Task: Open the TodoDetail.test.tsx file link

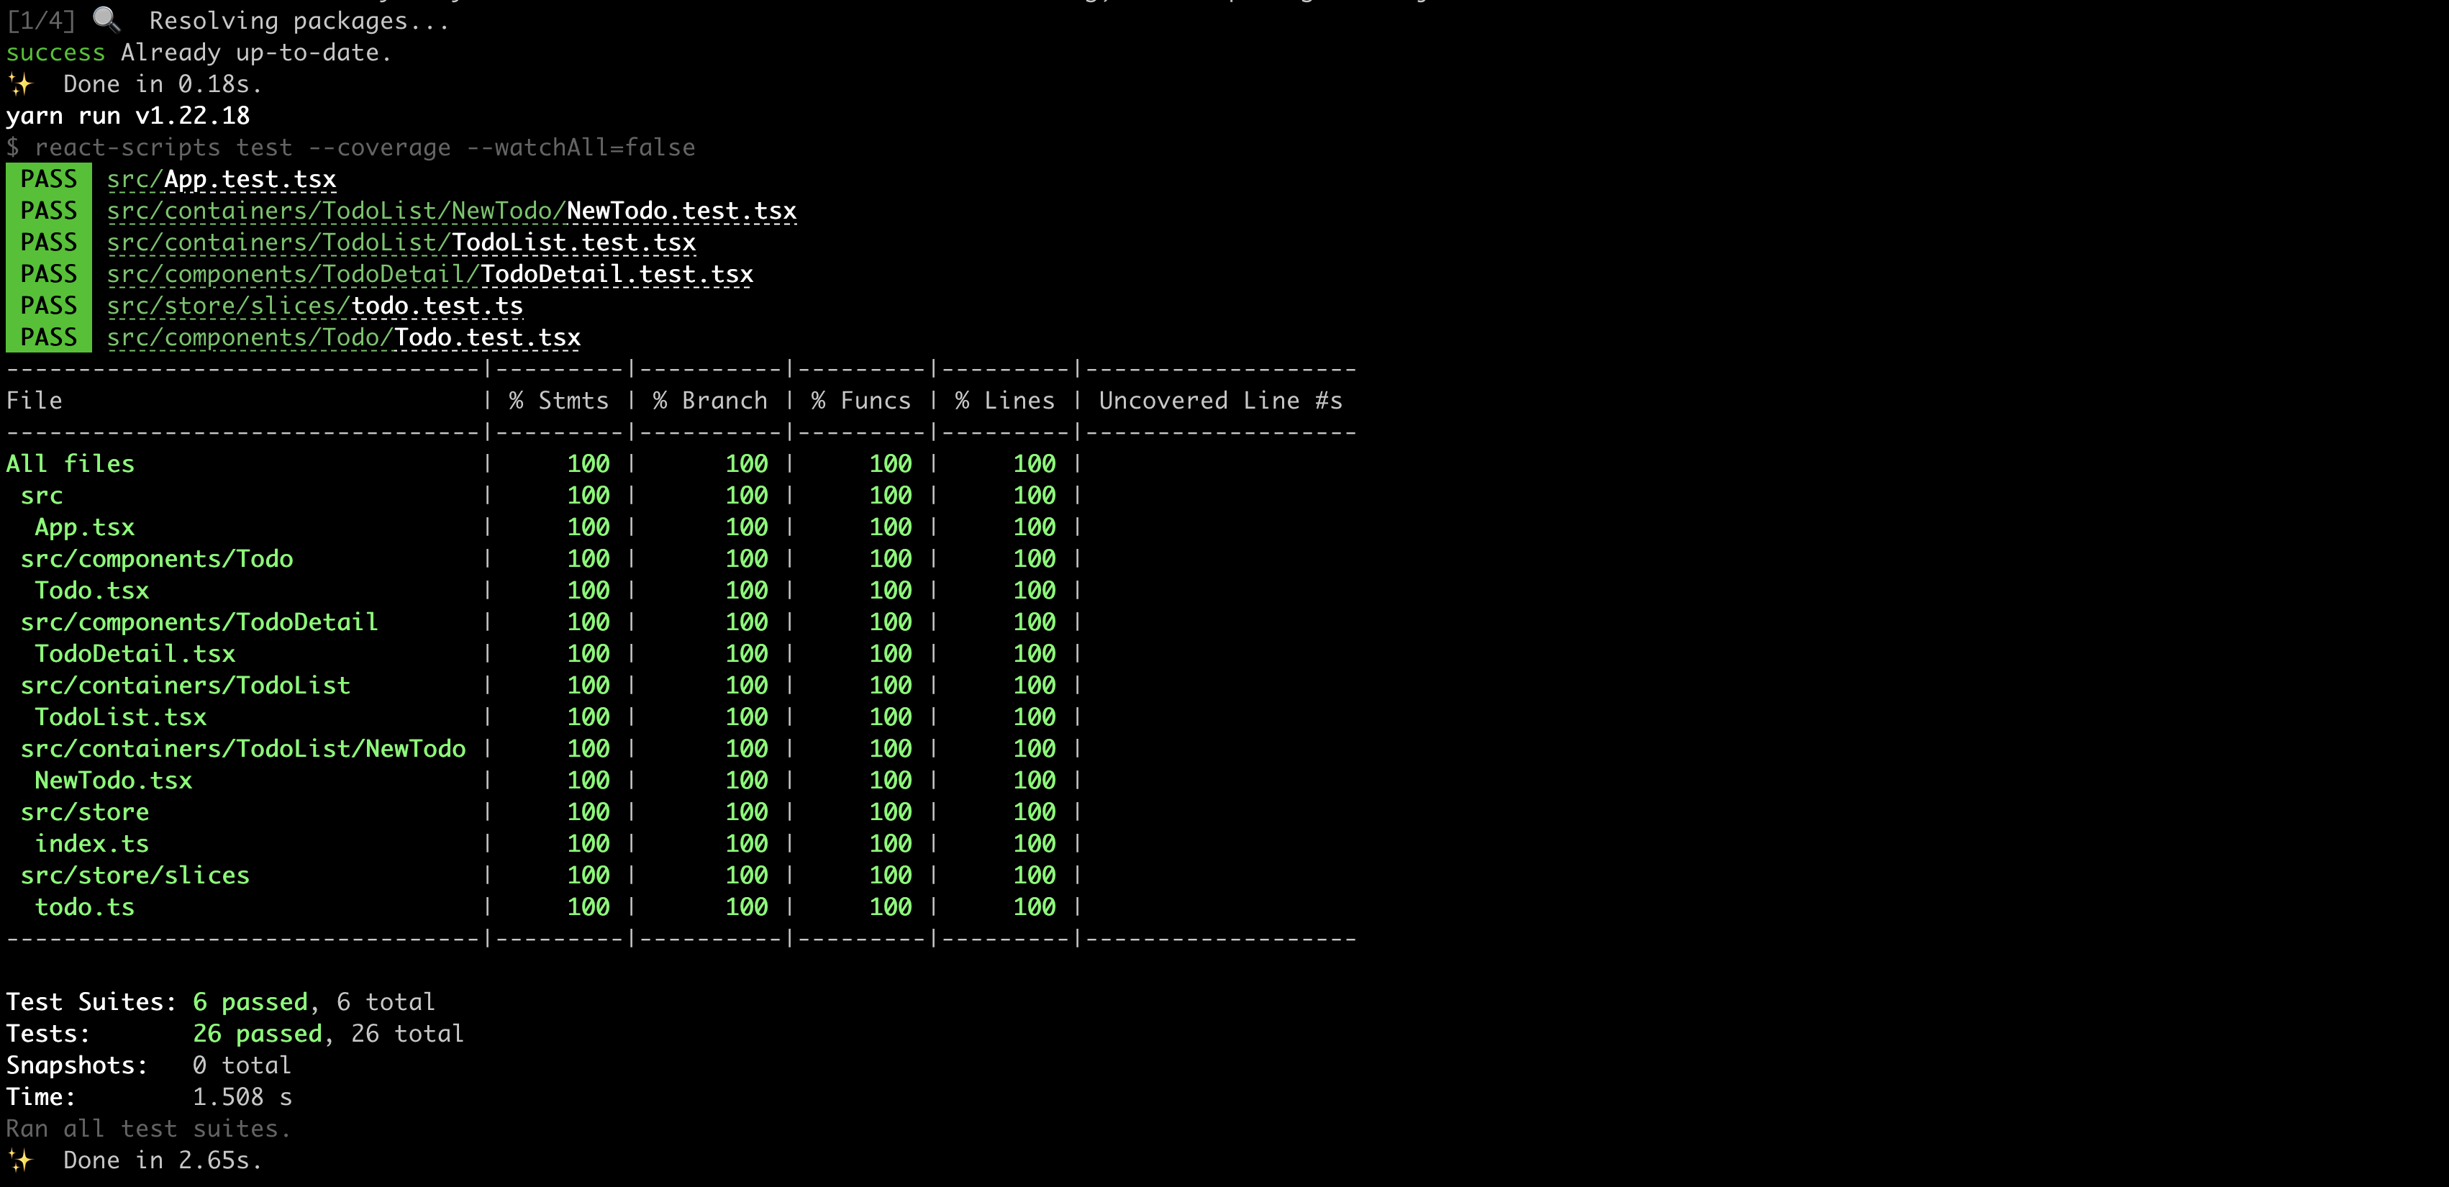Action: click(430, 275)
